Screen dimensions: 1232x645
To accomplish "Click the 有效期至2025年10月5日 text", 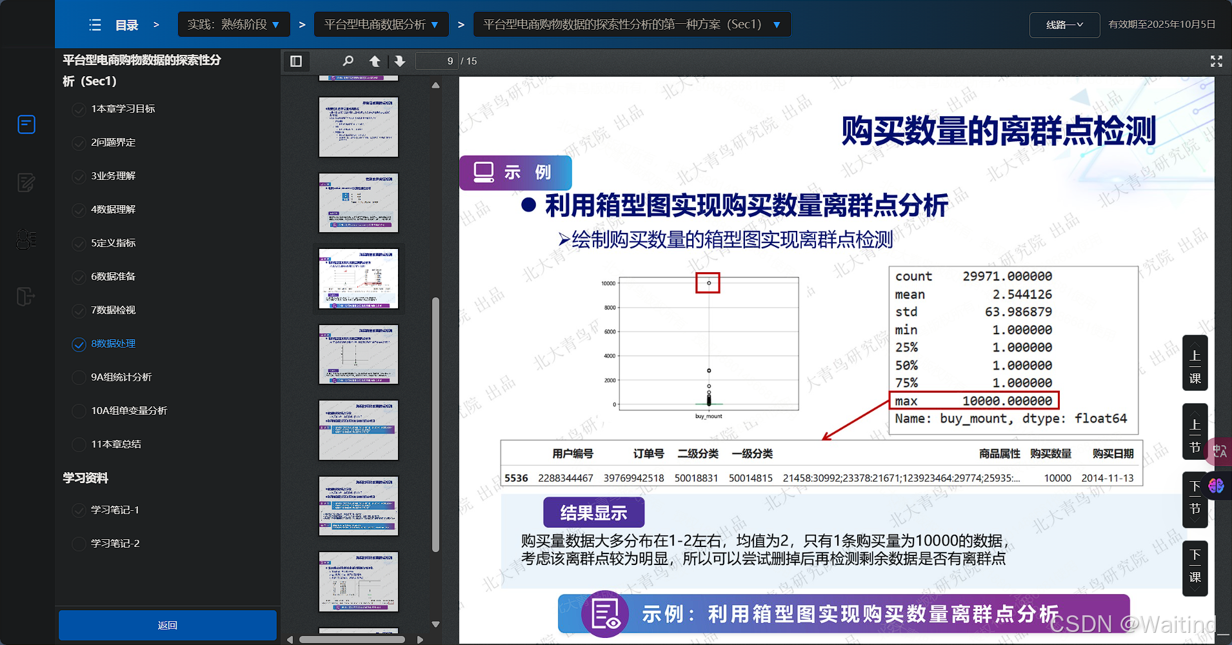I will tap(1162, 25).
